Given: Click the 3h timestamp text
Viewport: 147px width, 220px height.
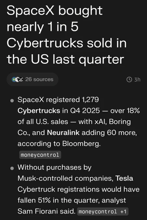Looking at the screenshot, I should 137,80.
